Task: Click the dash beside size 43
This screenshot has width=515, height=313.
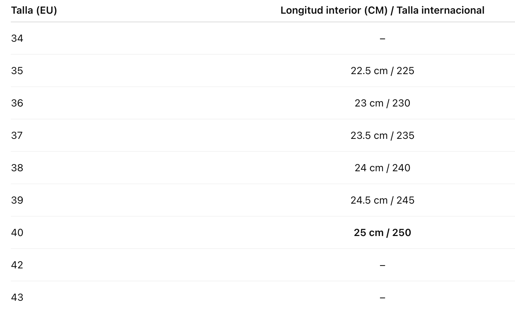Action: click(382, 298)
